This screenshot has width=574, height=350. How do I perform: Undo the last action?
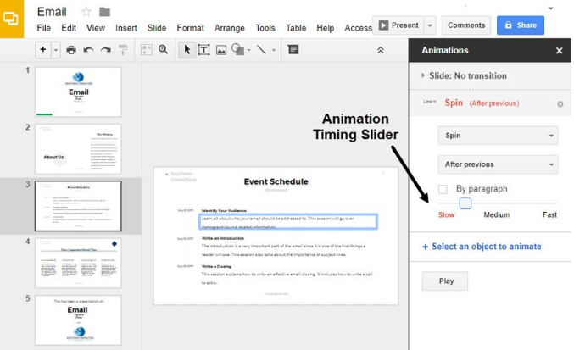tap(88, 50)
